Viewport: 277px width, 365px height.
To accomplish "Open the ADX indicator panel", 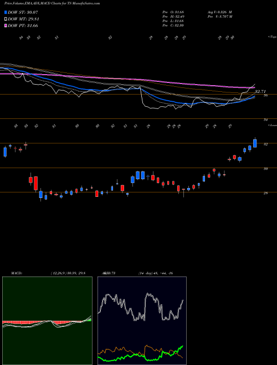I will tap(142, 321).
